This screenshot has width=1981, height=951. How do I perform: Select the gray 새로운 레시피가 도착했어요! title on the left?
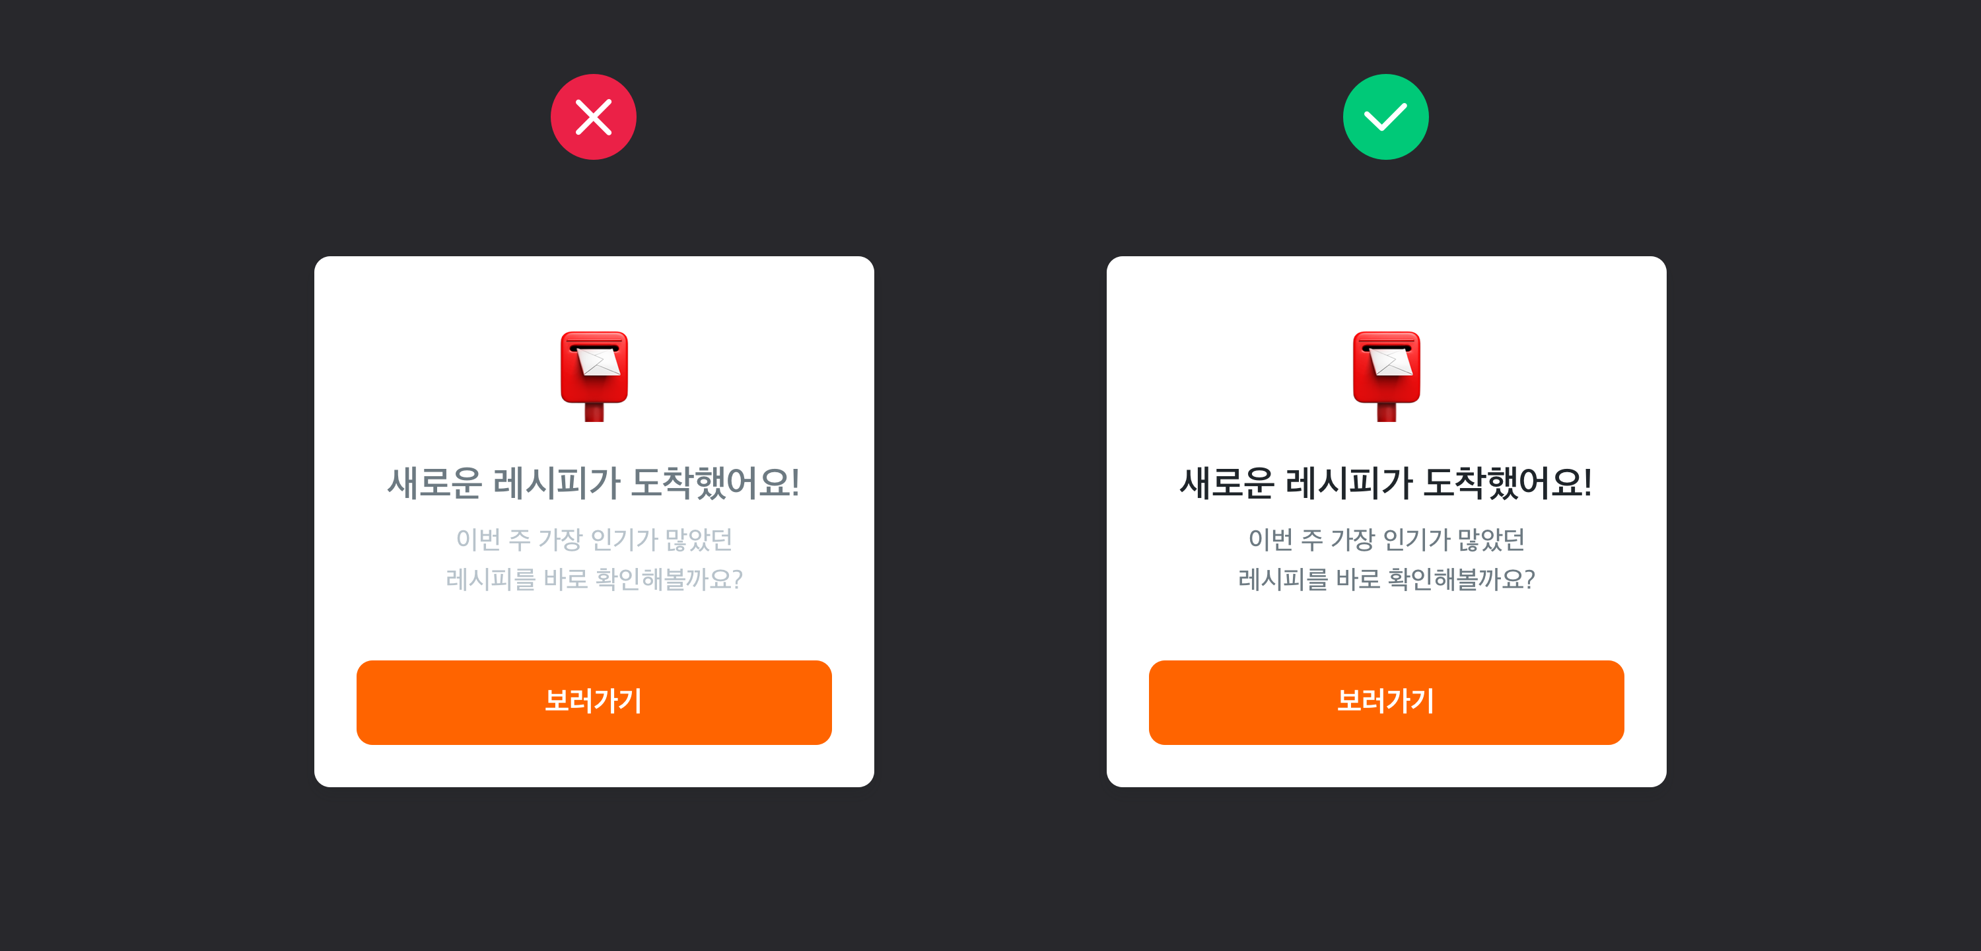[x=593, y=483]
